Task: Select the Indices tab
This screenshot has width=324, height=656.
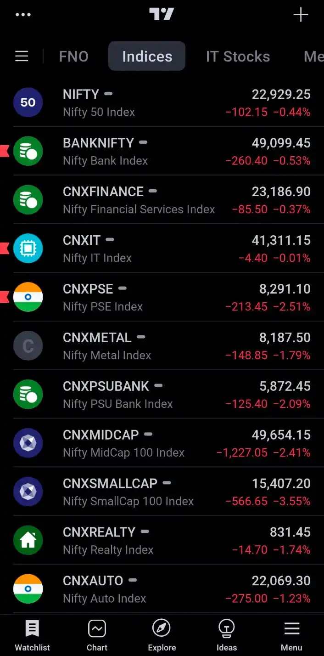Action: point(147,56)
